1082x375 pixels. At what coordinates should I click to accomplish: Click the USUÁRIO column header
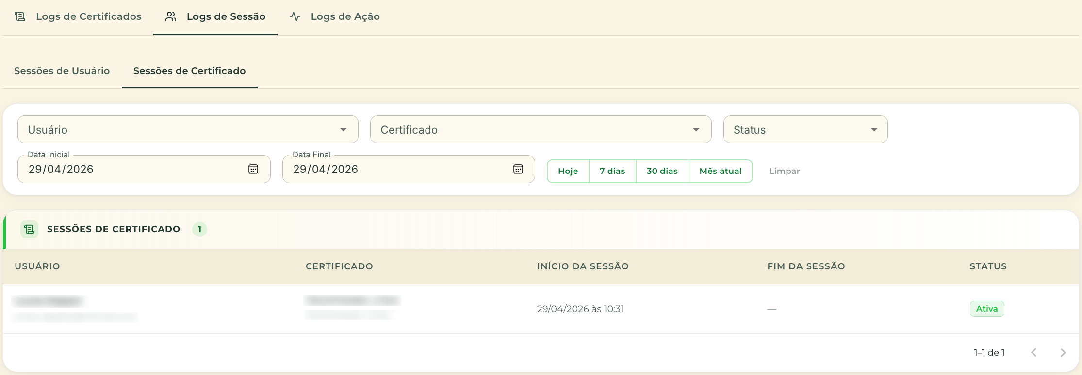(x=37, y=266)
